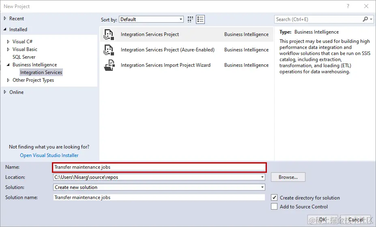This screenshot has width=376, height=227.
Task: Open Visual Studio Installer link
Action: click(49, 155)
